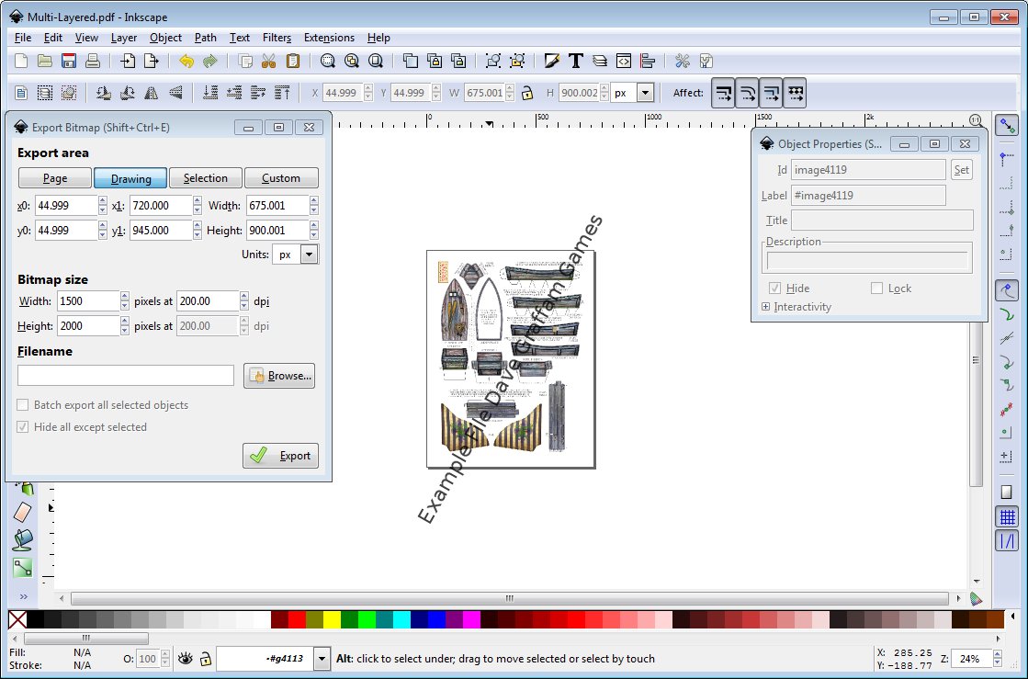Toggle the width/height ratio lock icon

(527, 93)
